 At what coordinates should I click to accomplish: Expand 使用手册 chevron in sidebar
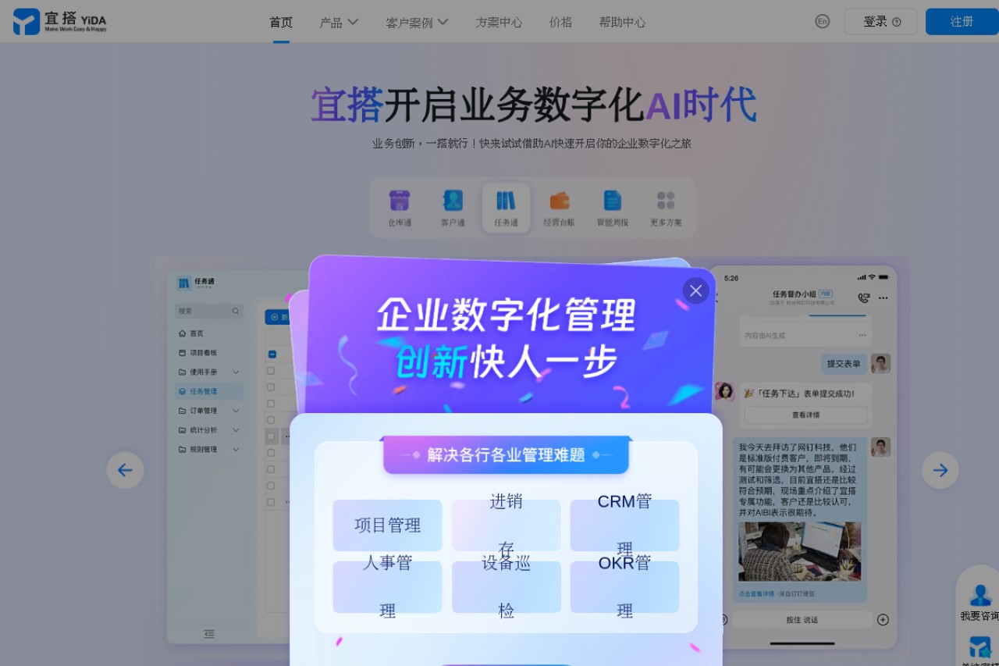point(236,372)
